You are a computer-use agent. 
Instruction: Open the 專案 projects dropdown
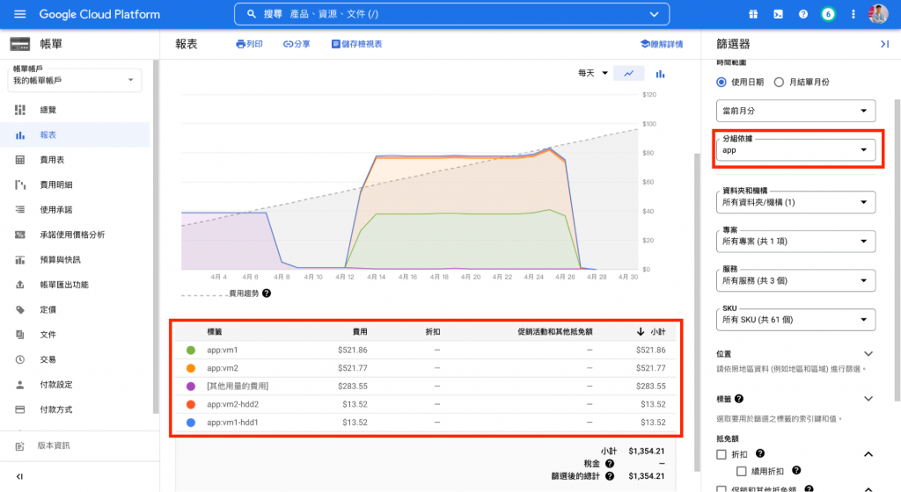tap(795, 241)
